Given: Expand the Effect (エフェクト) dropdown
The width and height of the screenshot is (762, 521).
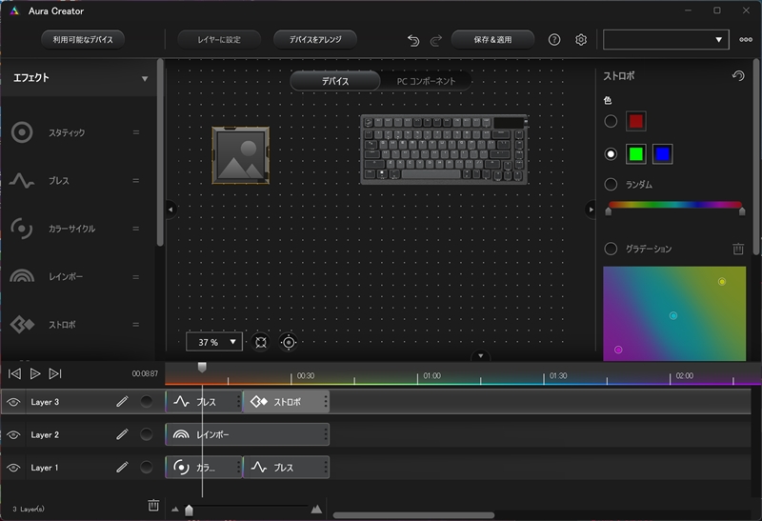Looking at the screenshot, I should tap(145, 79).
